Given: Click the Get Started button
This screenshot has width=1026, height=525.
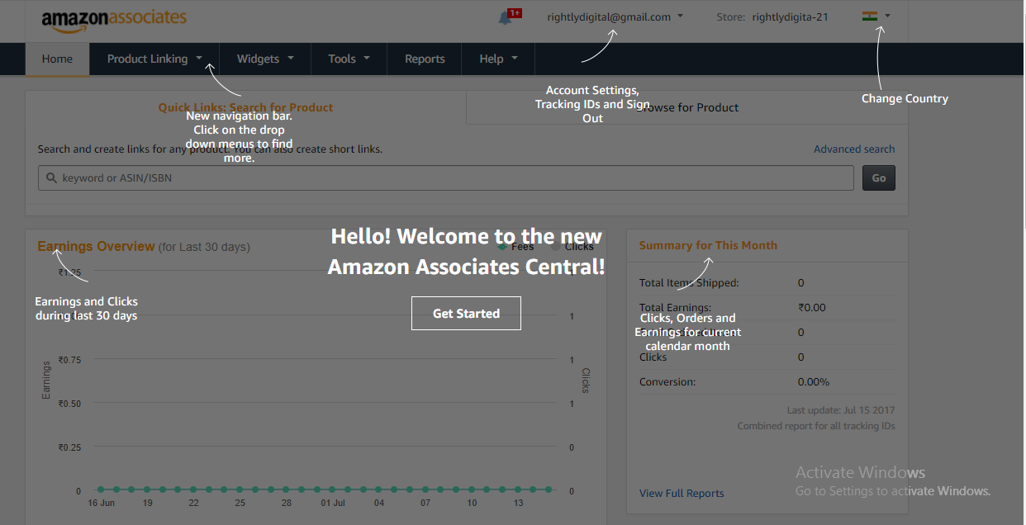Looking at the screenshot, I should pyautogui.click(x=466, y=313).
